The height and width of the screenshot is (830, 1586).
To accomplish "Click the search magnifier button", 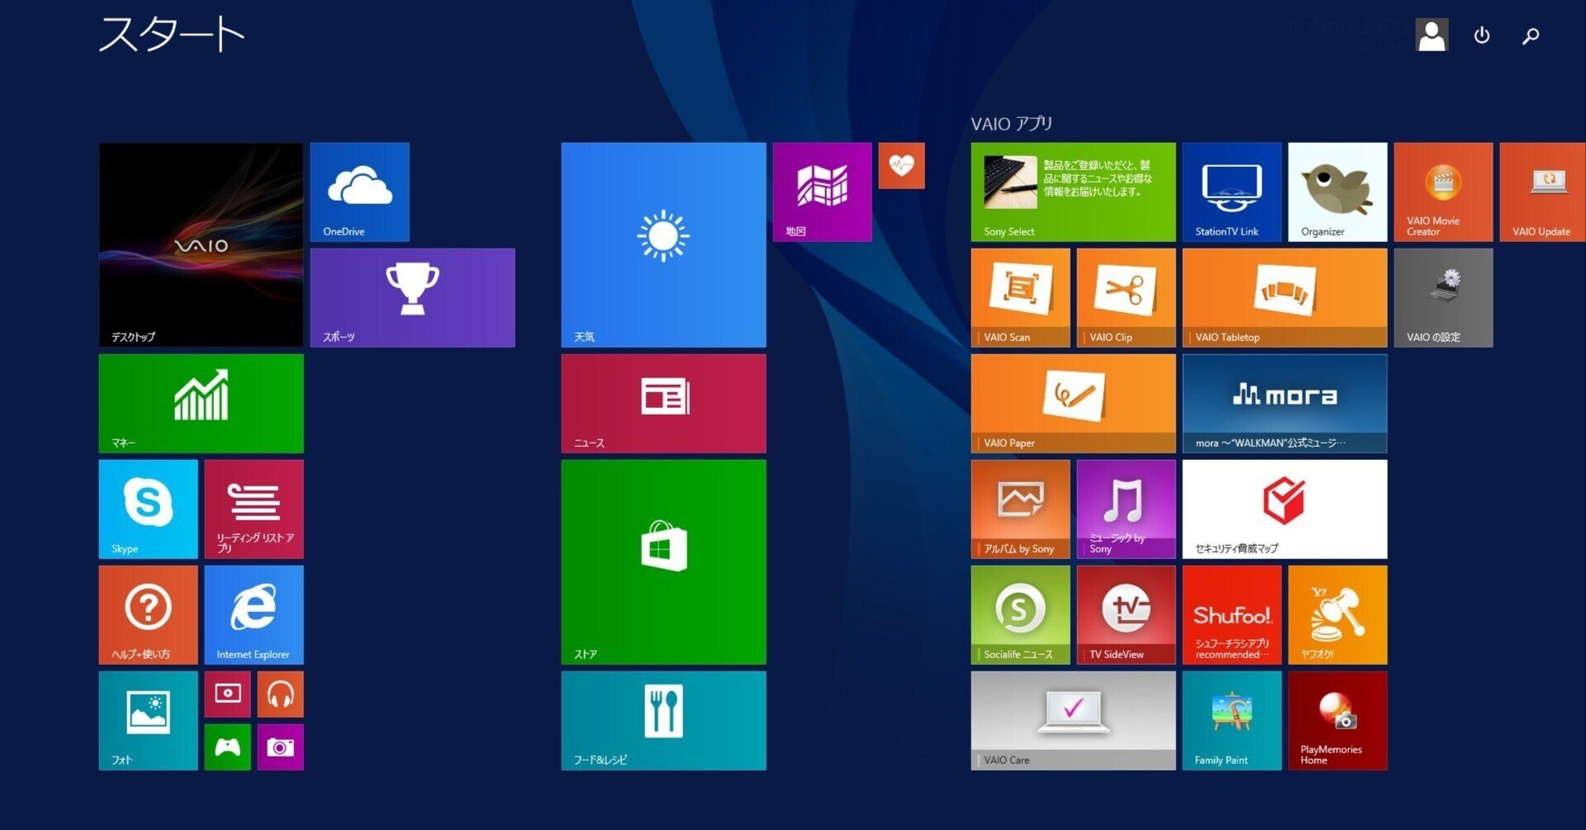I will [x=1531, y=36].
